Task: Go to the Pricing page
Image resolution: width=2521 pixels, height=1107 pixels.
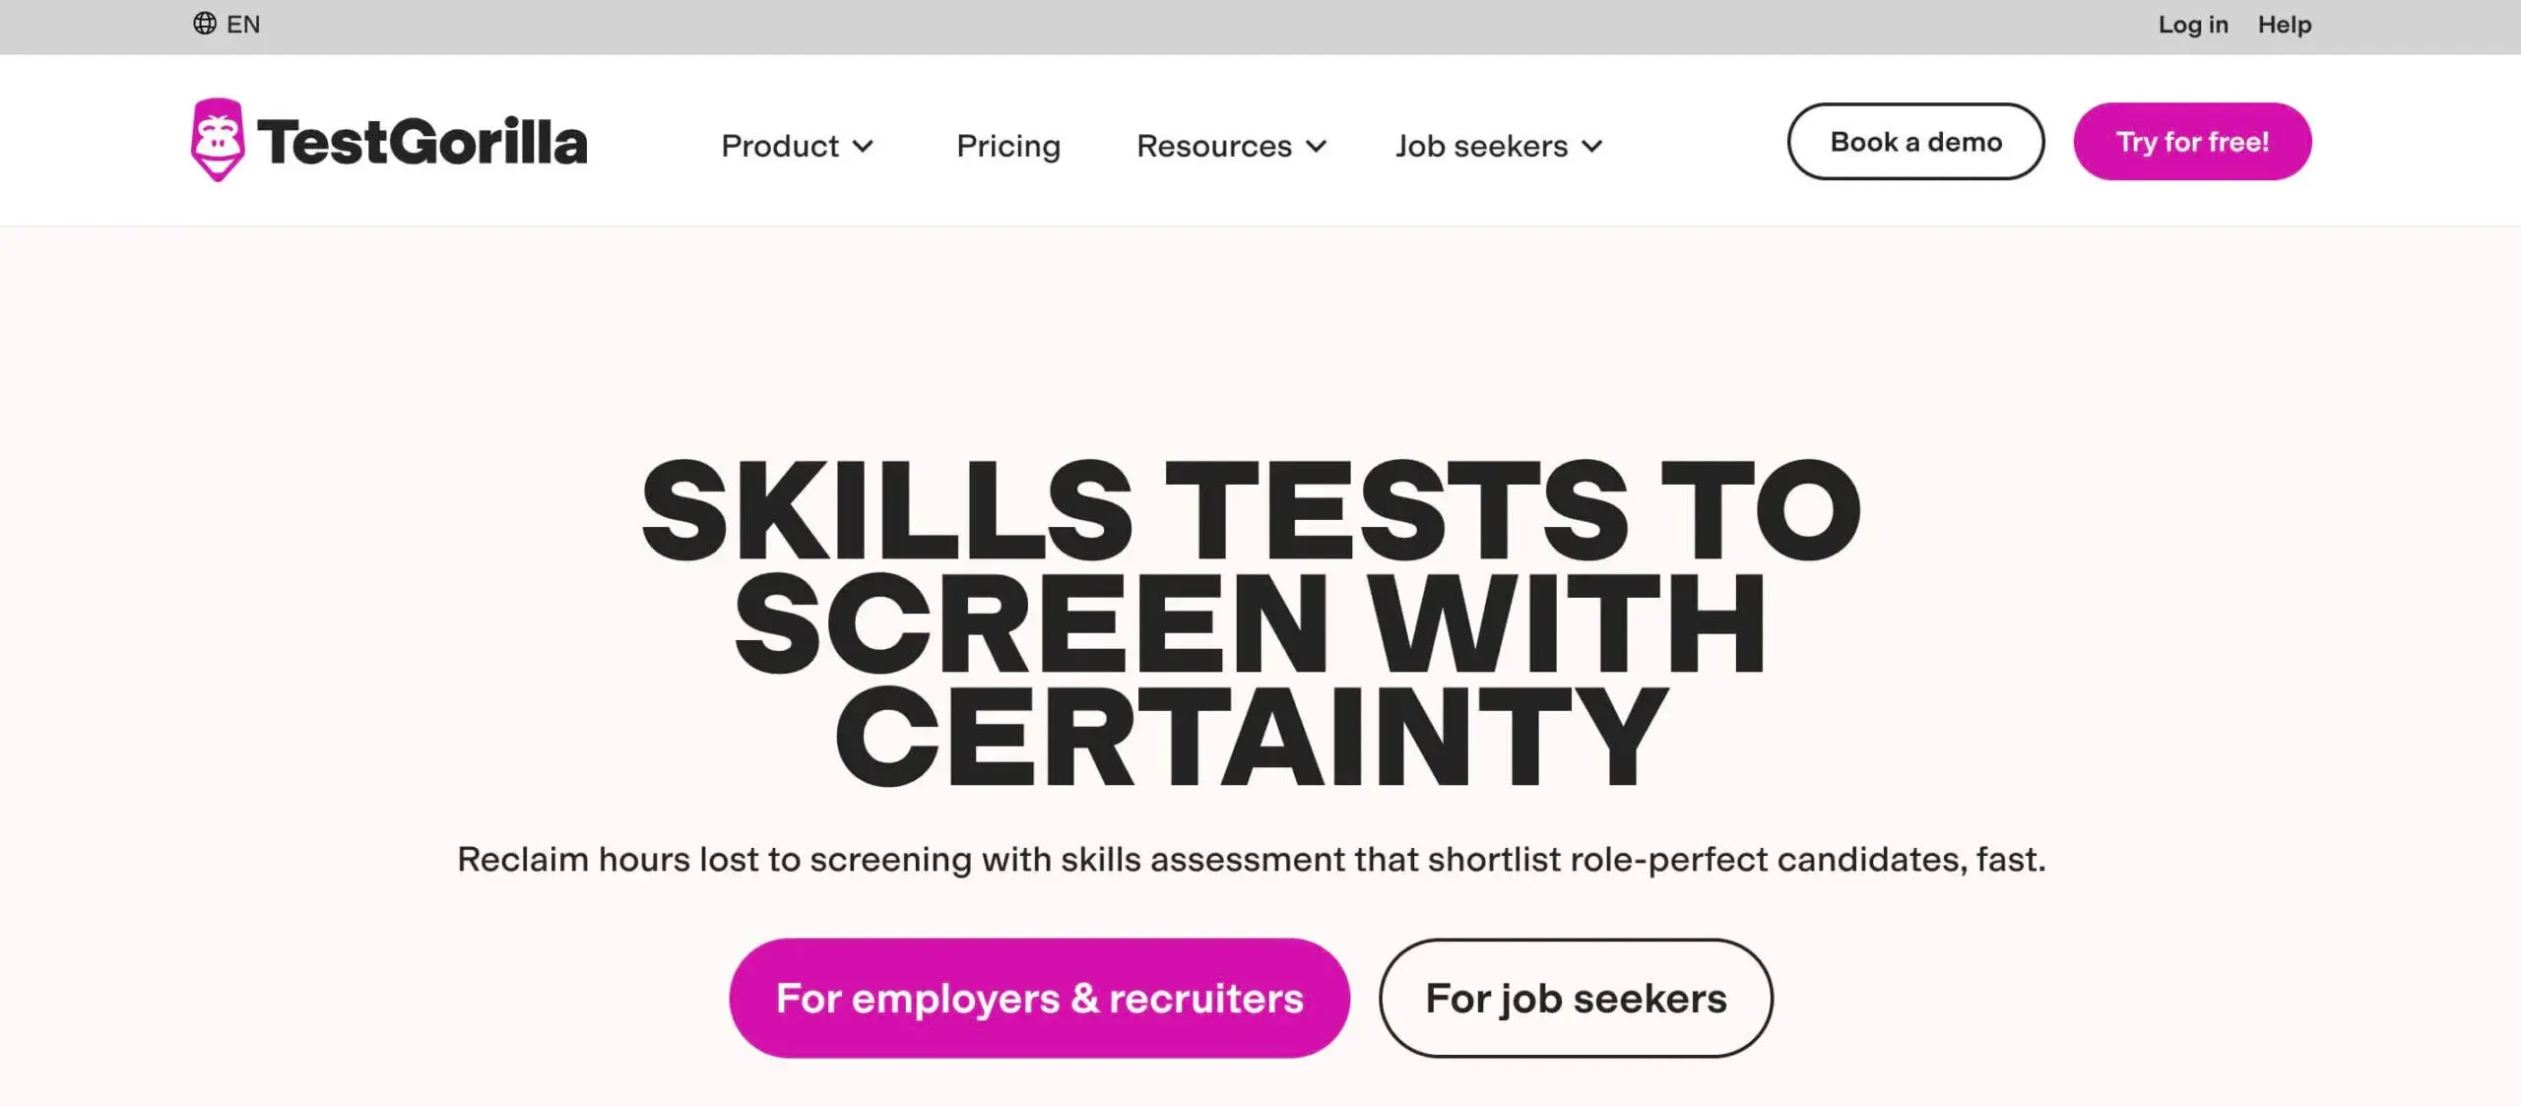Action: click(1007, 145)
